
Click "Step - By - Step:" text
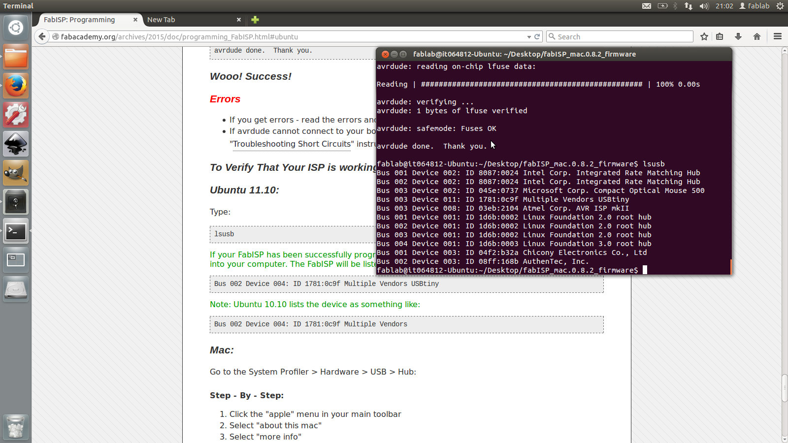pyautogui.click(x=247, y=395)
